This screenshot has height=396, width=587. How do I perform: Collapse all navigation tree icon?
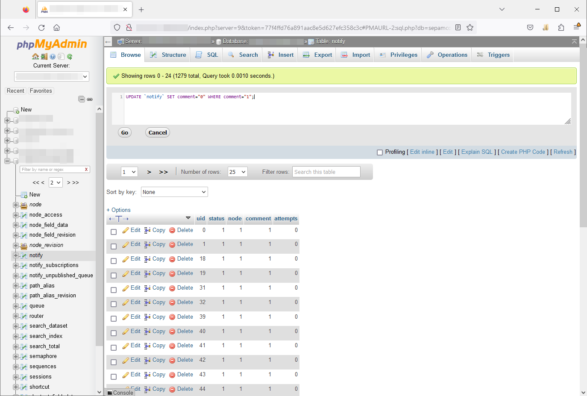[x=82, y=99]
